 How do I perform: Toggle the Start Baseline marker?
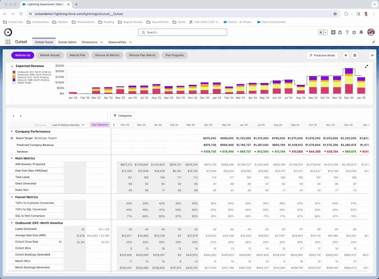click(100, 125)
